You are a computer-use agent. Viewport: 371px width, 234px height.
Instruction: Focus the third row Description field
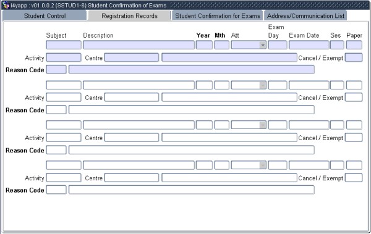coord(139,125)
